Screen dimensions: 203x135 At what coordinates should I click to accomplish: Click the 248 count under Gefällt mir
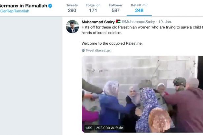(x=139, y=10)
